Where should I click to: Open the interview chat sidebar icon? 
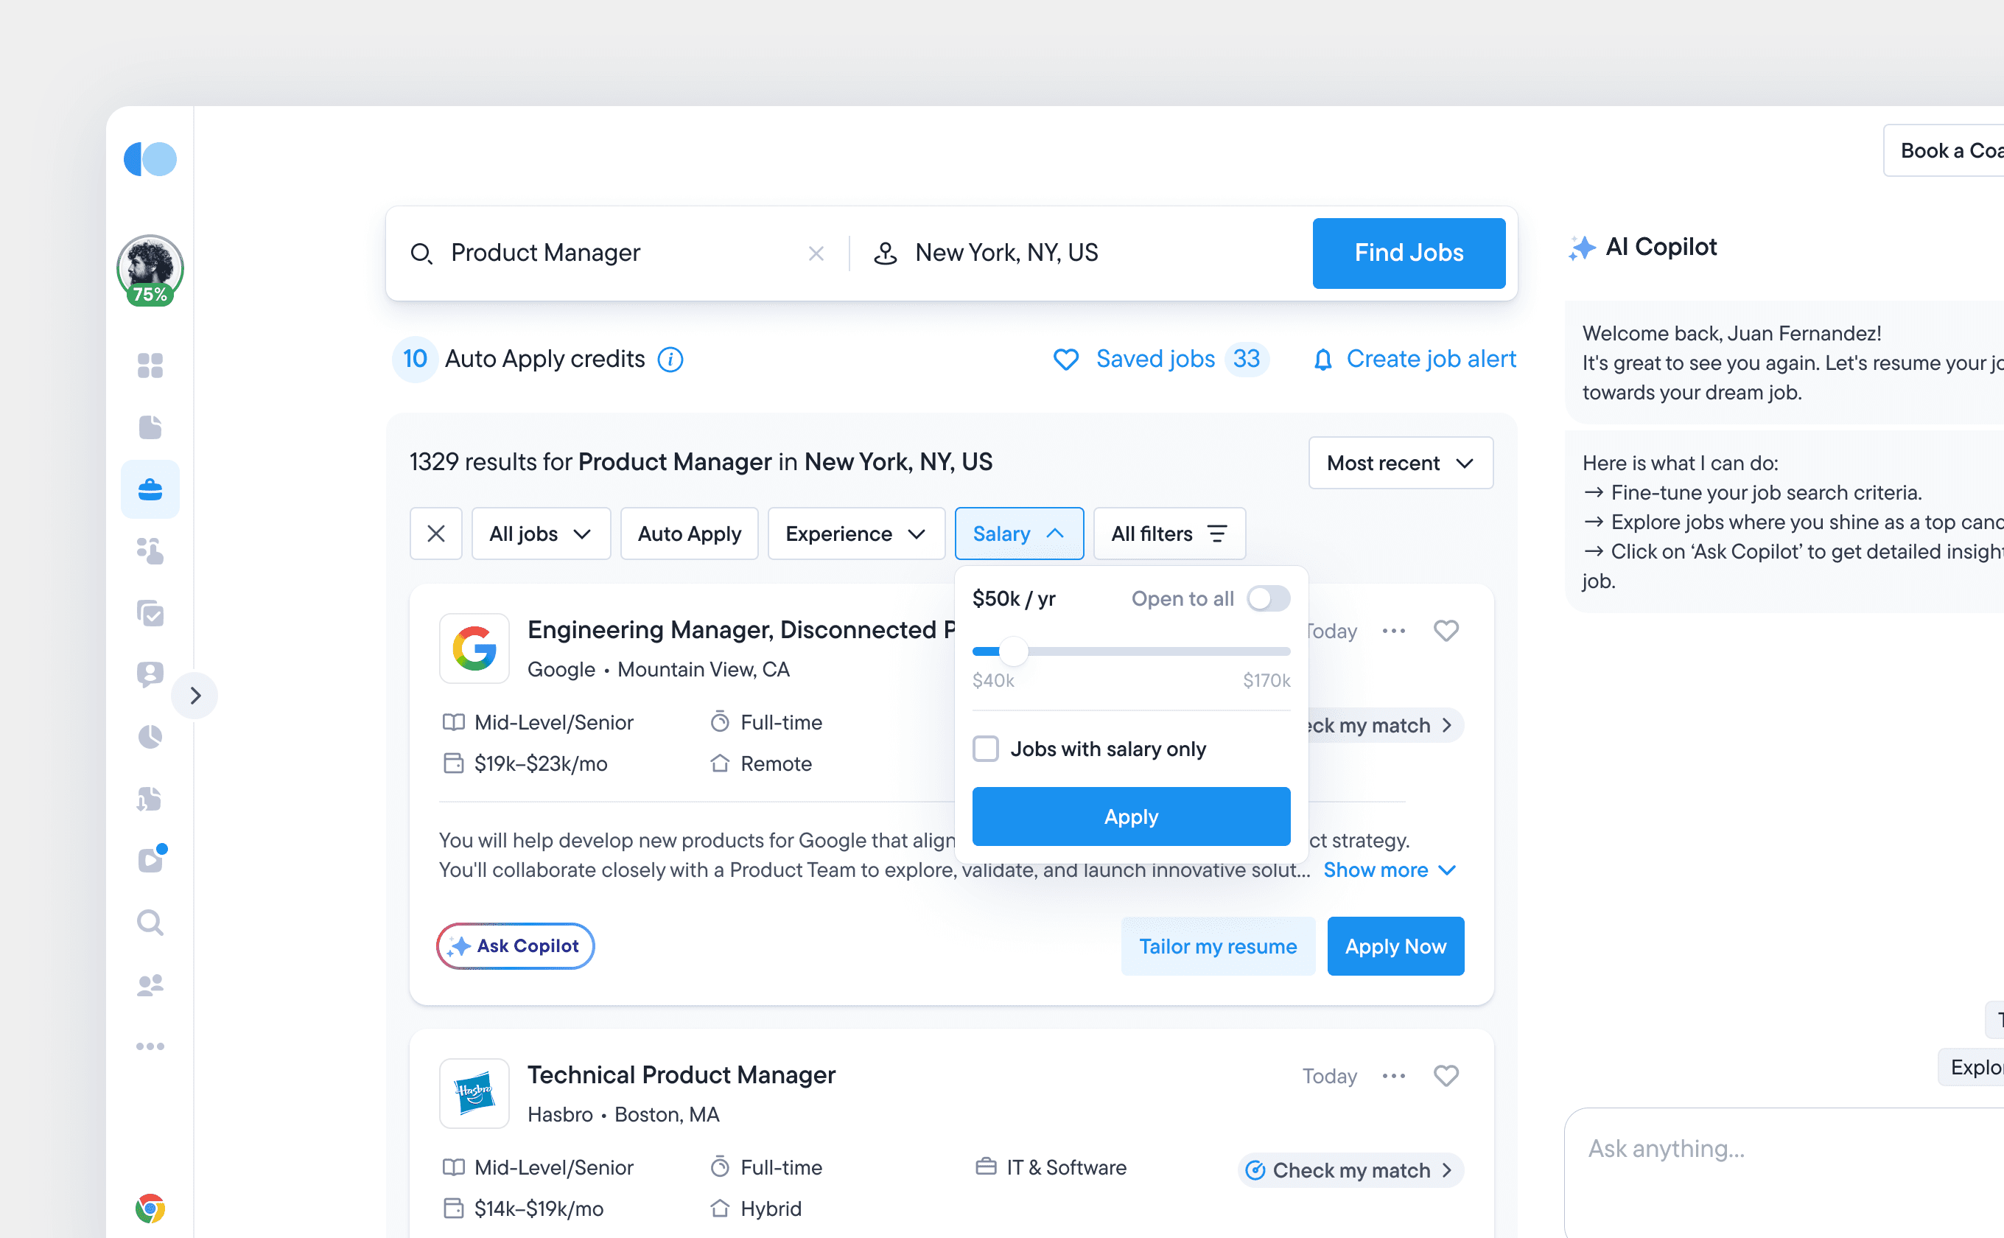tap(150, 675)
